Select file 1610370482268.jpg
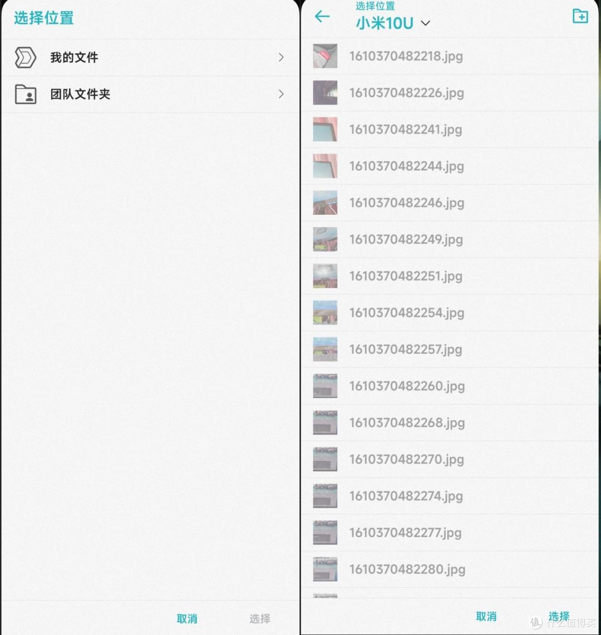The image size is (601, 635). pos(450,423)
